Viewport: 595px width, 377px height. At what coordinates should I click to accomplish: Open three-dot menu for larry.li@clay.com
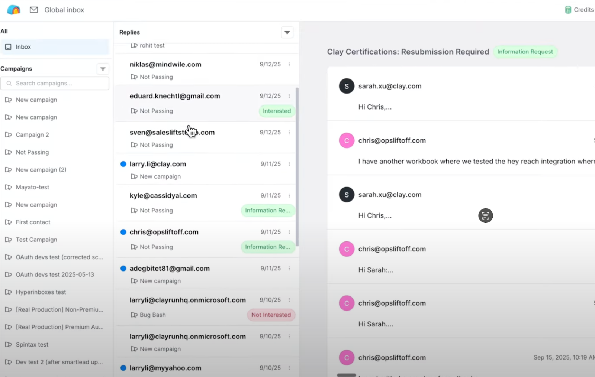tap(289, 164)
